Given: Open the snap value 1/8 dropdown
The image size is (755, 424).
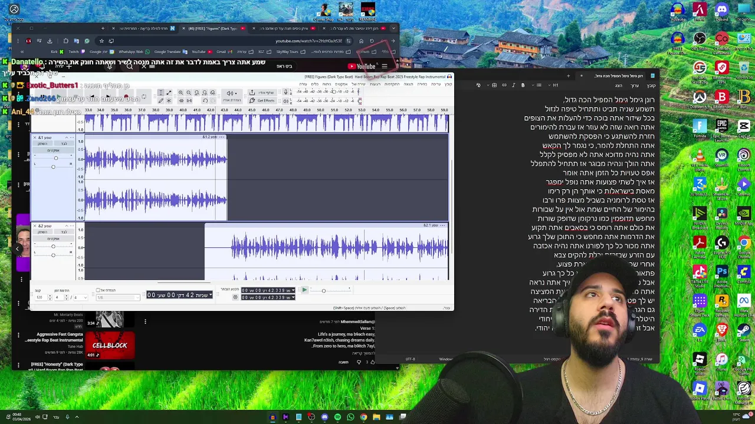Looking at the screenshot, I should coord(119,297).
